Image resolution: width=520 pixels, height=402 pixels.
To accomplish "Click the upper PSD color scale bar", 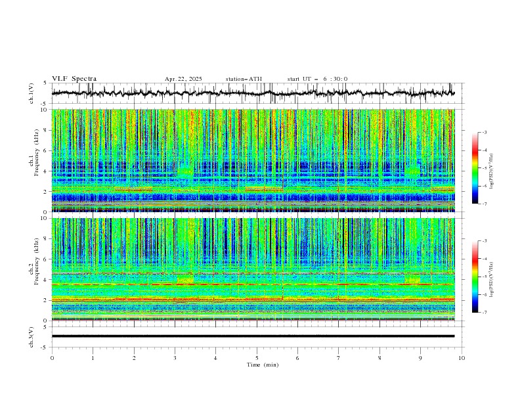I will (x=475, y=168).
